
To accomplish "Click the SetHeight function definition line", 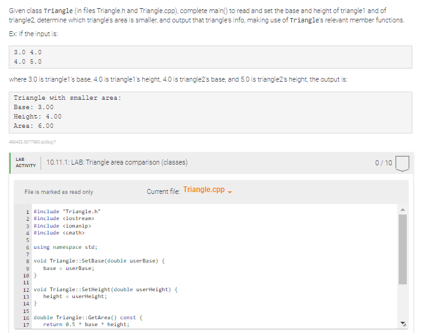I will point(105,289).
